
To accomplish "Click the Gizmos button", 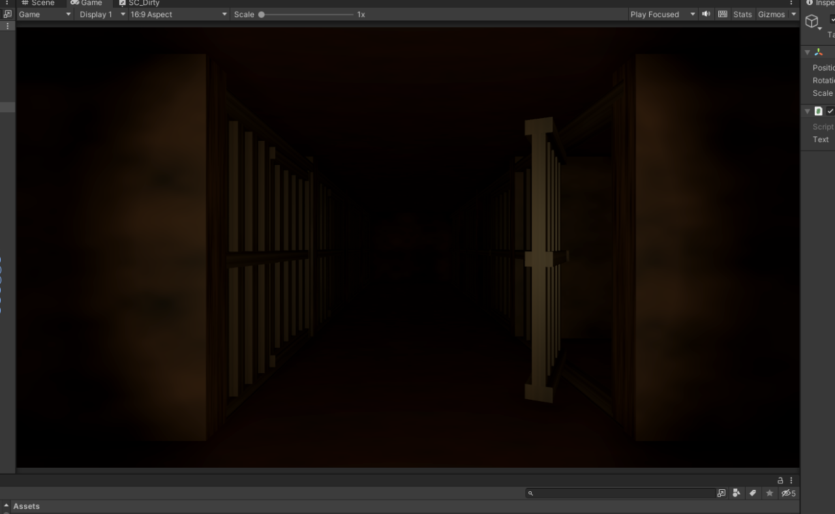I will [771, 14].
